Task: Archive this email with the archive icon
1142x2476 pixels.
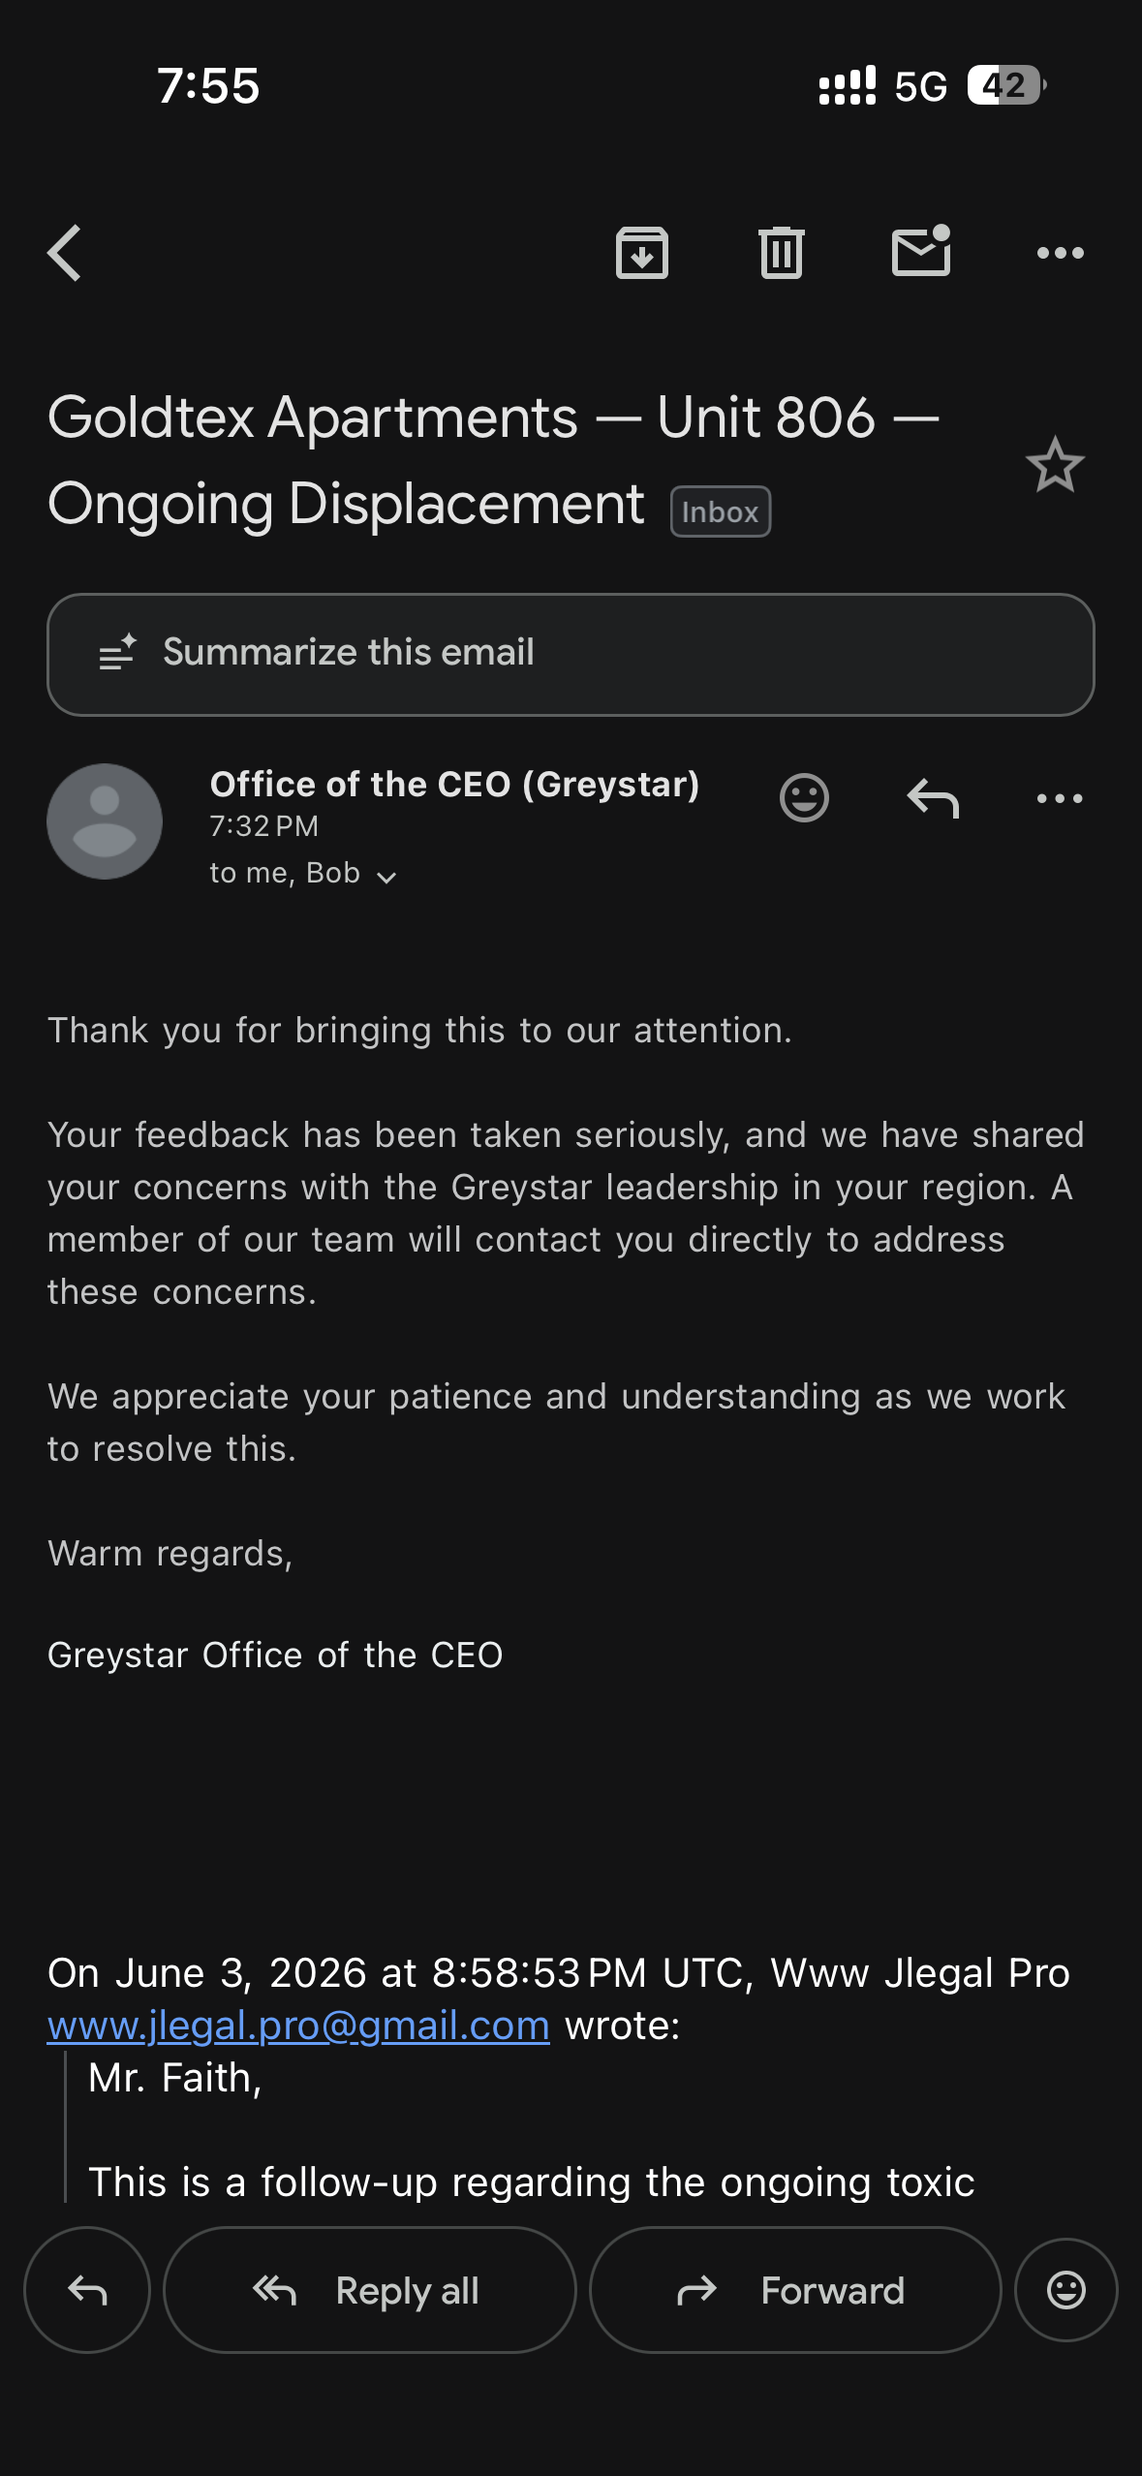Action: pyautogui.click(x=642, y=253)
